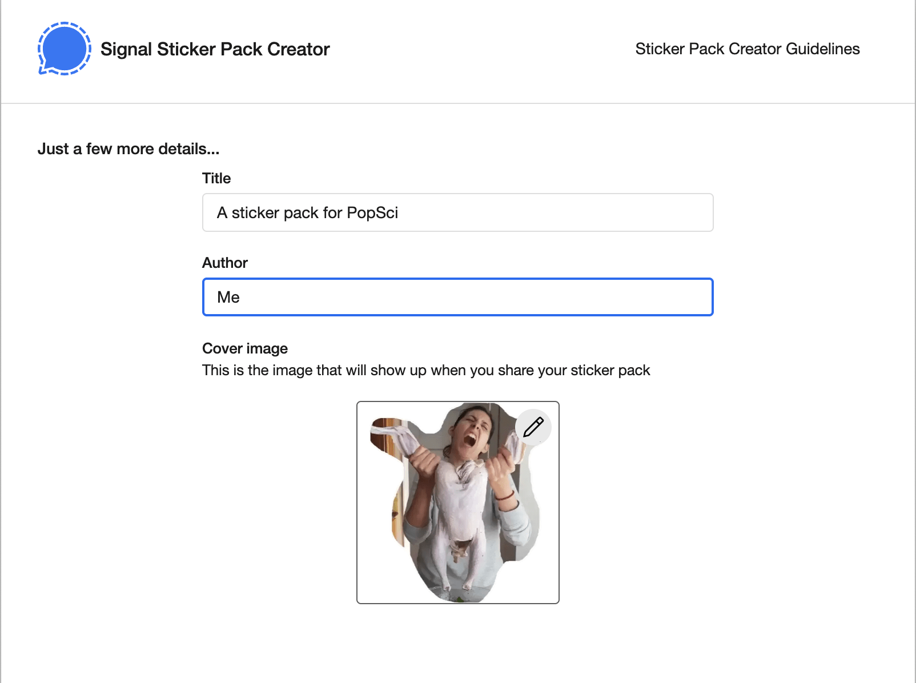Click the Author field label
Screen dimensions: 916x683
click(224, 263)
